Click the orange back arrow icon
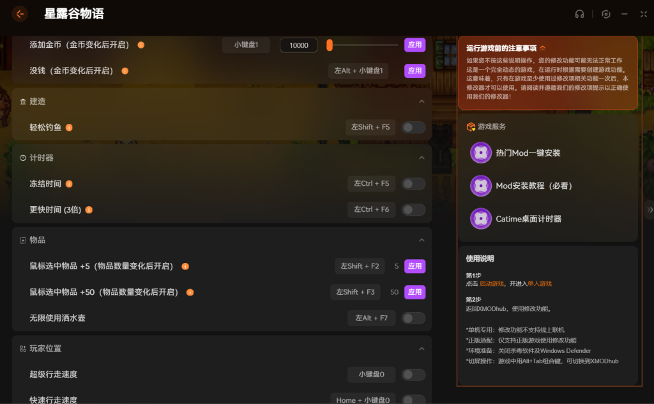654x404 pixels. pyautogui.click(x=20, y=14)
